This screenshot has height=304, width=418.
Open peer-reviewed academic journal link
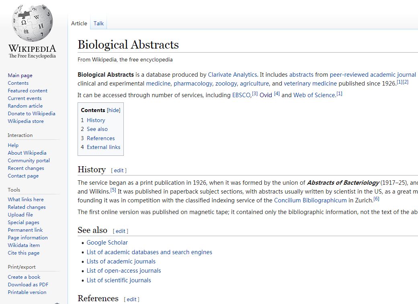click(x=373, y=75)
